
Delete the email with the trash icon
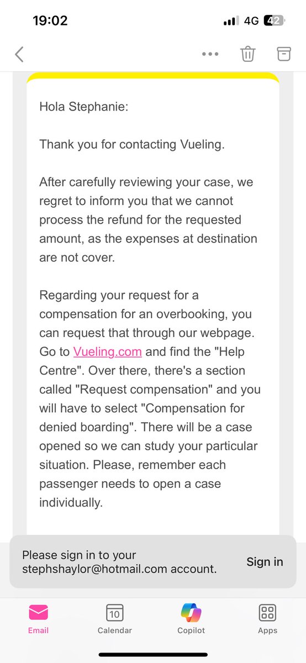(247, 54)
